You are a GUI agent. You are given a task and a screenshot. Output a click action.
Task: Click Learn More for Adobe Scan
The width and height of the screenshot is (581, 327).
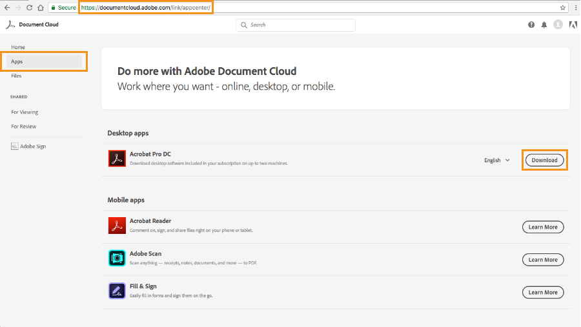543,260
